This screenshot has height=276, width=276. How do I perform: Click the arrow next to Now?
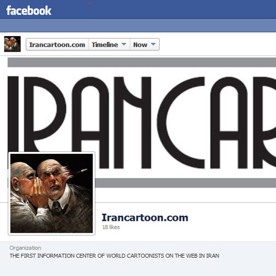click(x=153, y=44)
